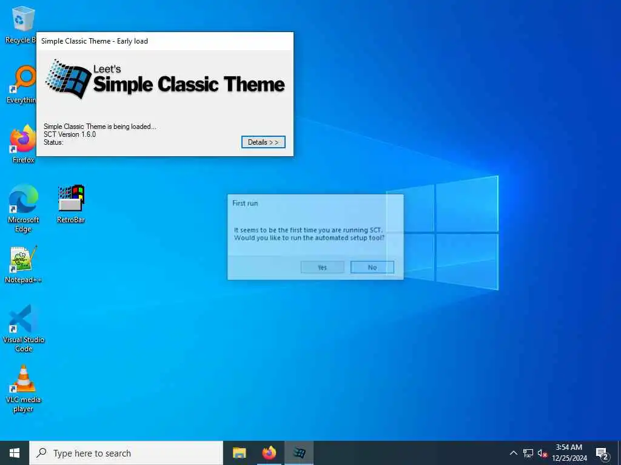Launch the Everything search shortcut

(x=22, y=84)
